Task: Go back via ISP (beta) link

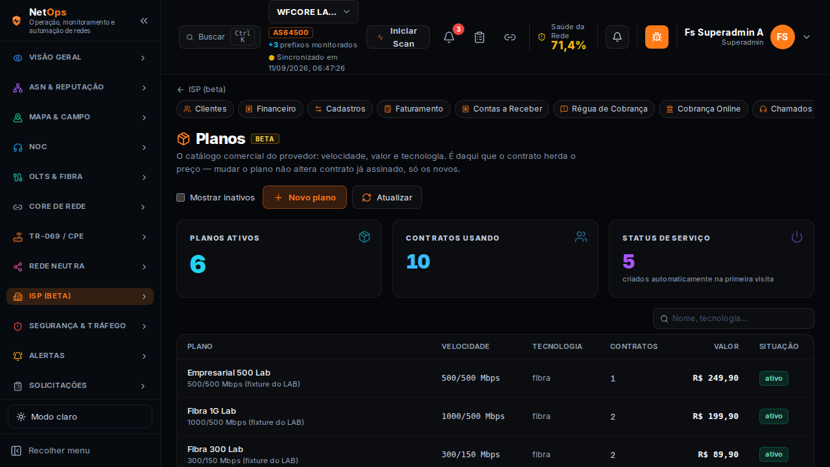Action: pos(201,90)
